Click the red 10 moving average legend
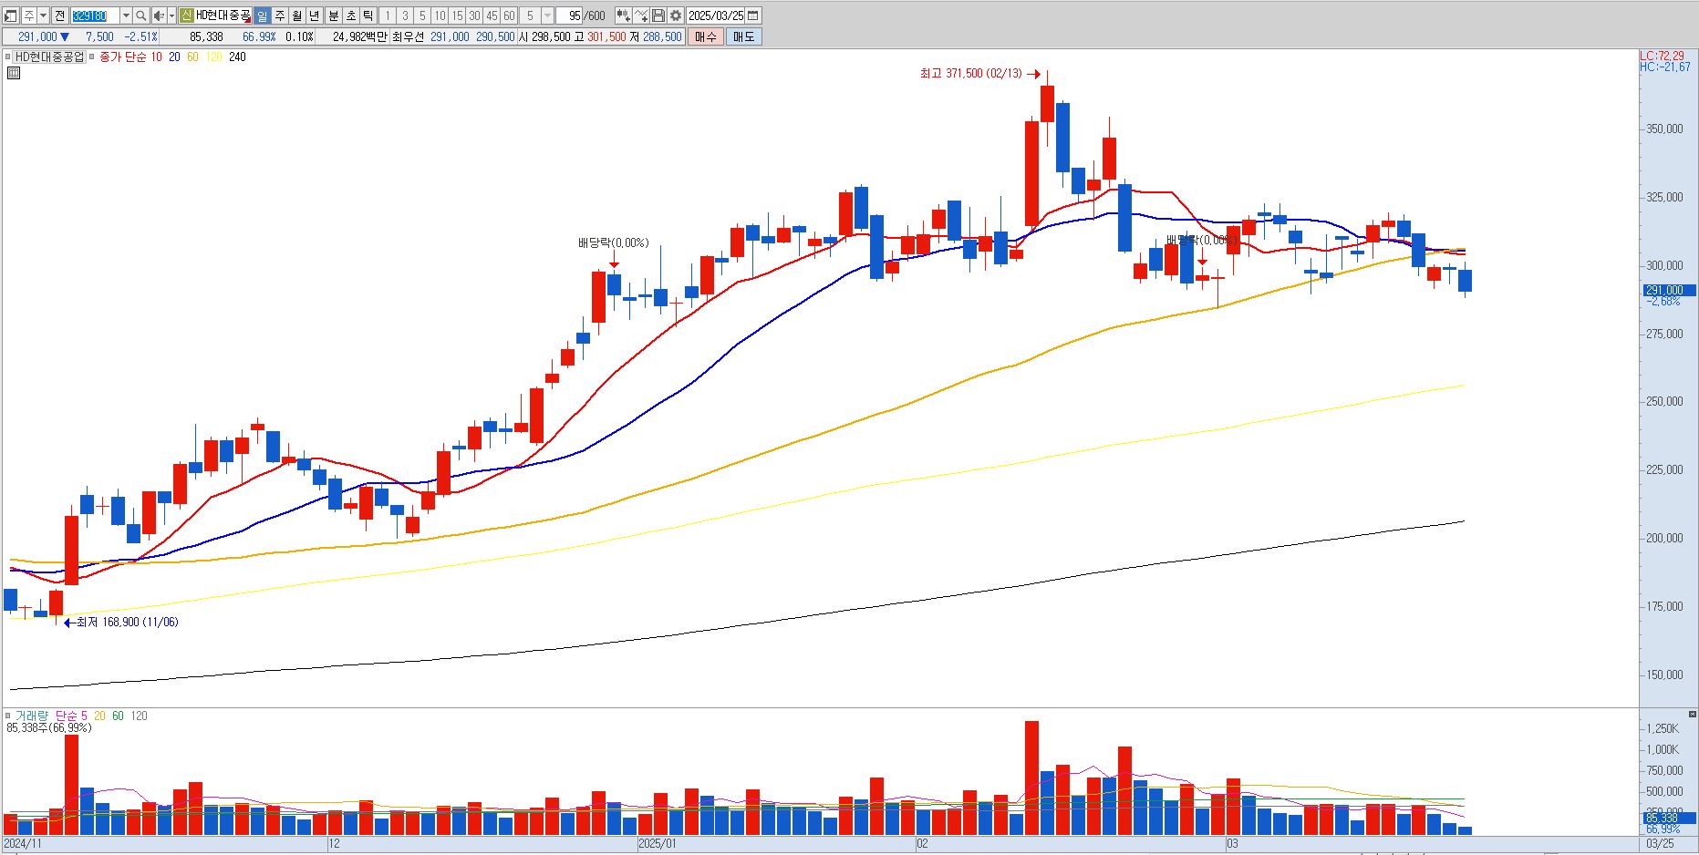This screenshot has width=1699, height=855. pos(156,57)
